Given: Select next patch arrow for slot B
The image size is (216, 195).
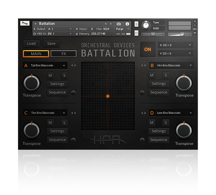Looking at the screenshot, I should (x=145, y=65).
